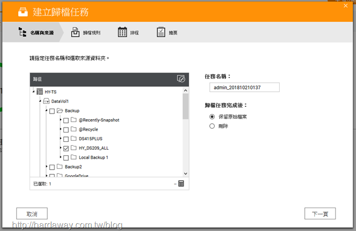Click the @Recently-Snapshot folder icon

tap(73, 120)
